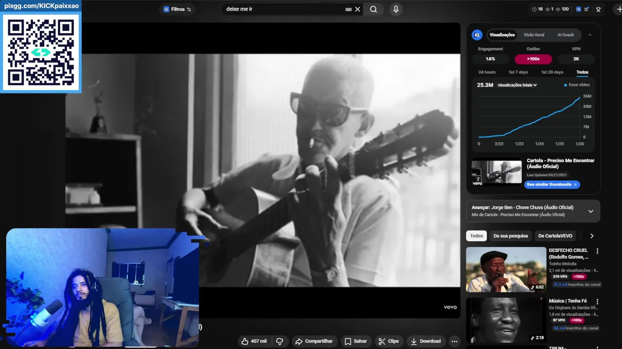Toggle the 'Esse vídeo' legend item
Image resolution: width=622 pixels, height=349 pixels.
coord(577,85)
